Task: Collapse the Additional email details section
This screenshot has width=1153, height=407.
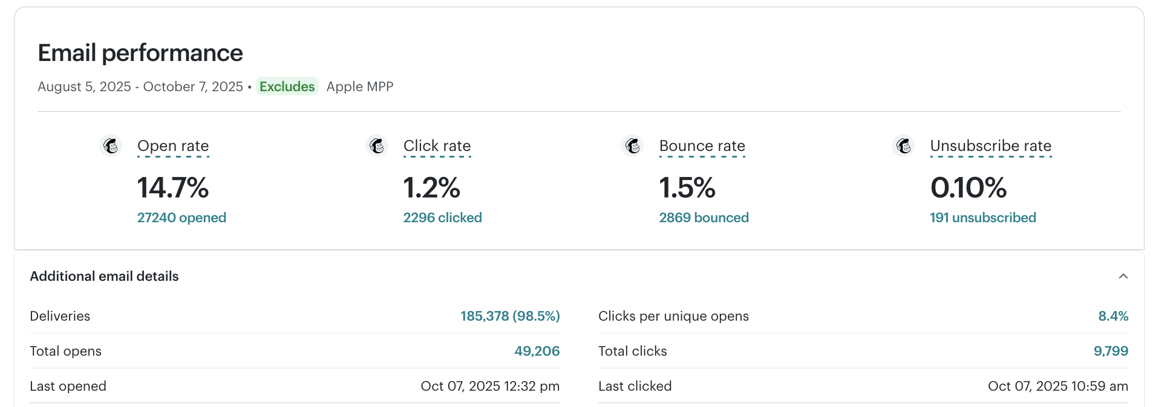Action: (x=1123, y=276)
